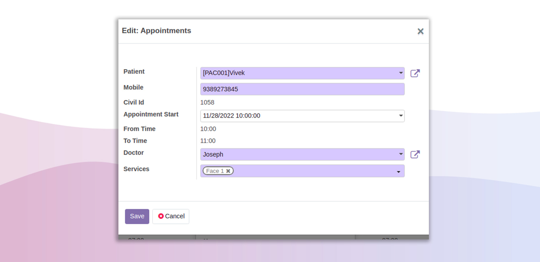Click the To Time label
The width and height of the screenshot is (540, 262).
coord(135,141)
